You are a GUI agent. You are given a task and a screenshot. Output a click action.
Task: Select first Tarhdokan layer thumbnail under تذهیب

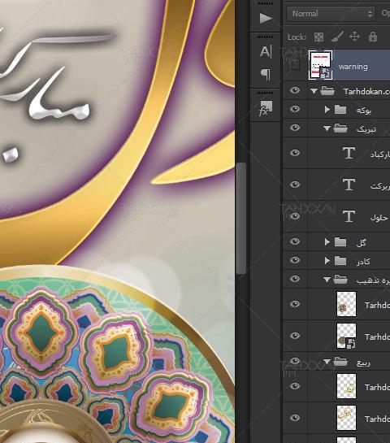[346, 304]
